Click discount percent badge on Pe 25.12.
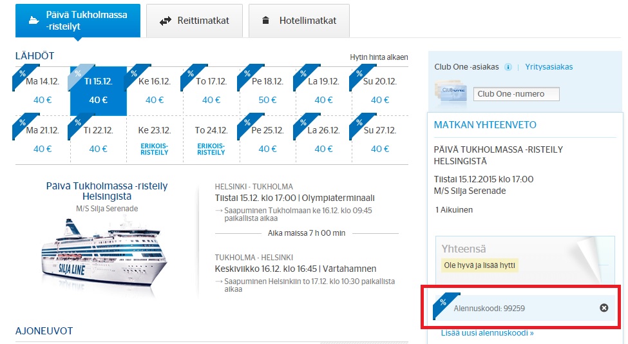This screenshot has height=344, width=628. point(247,123)
